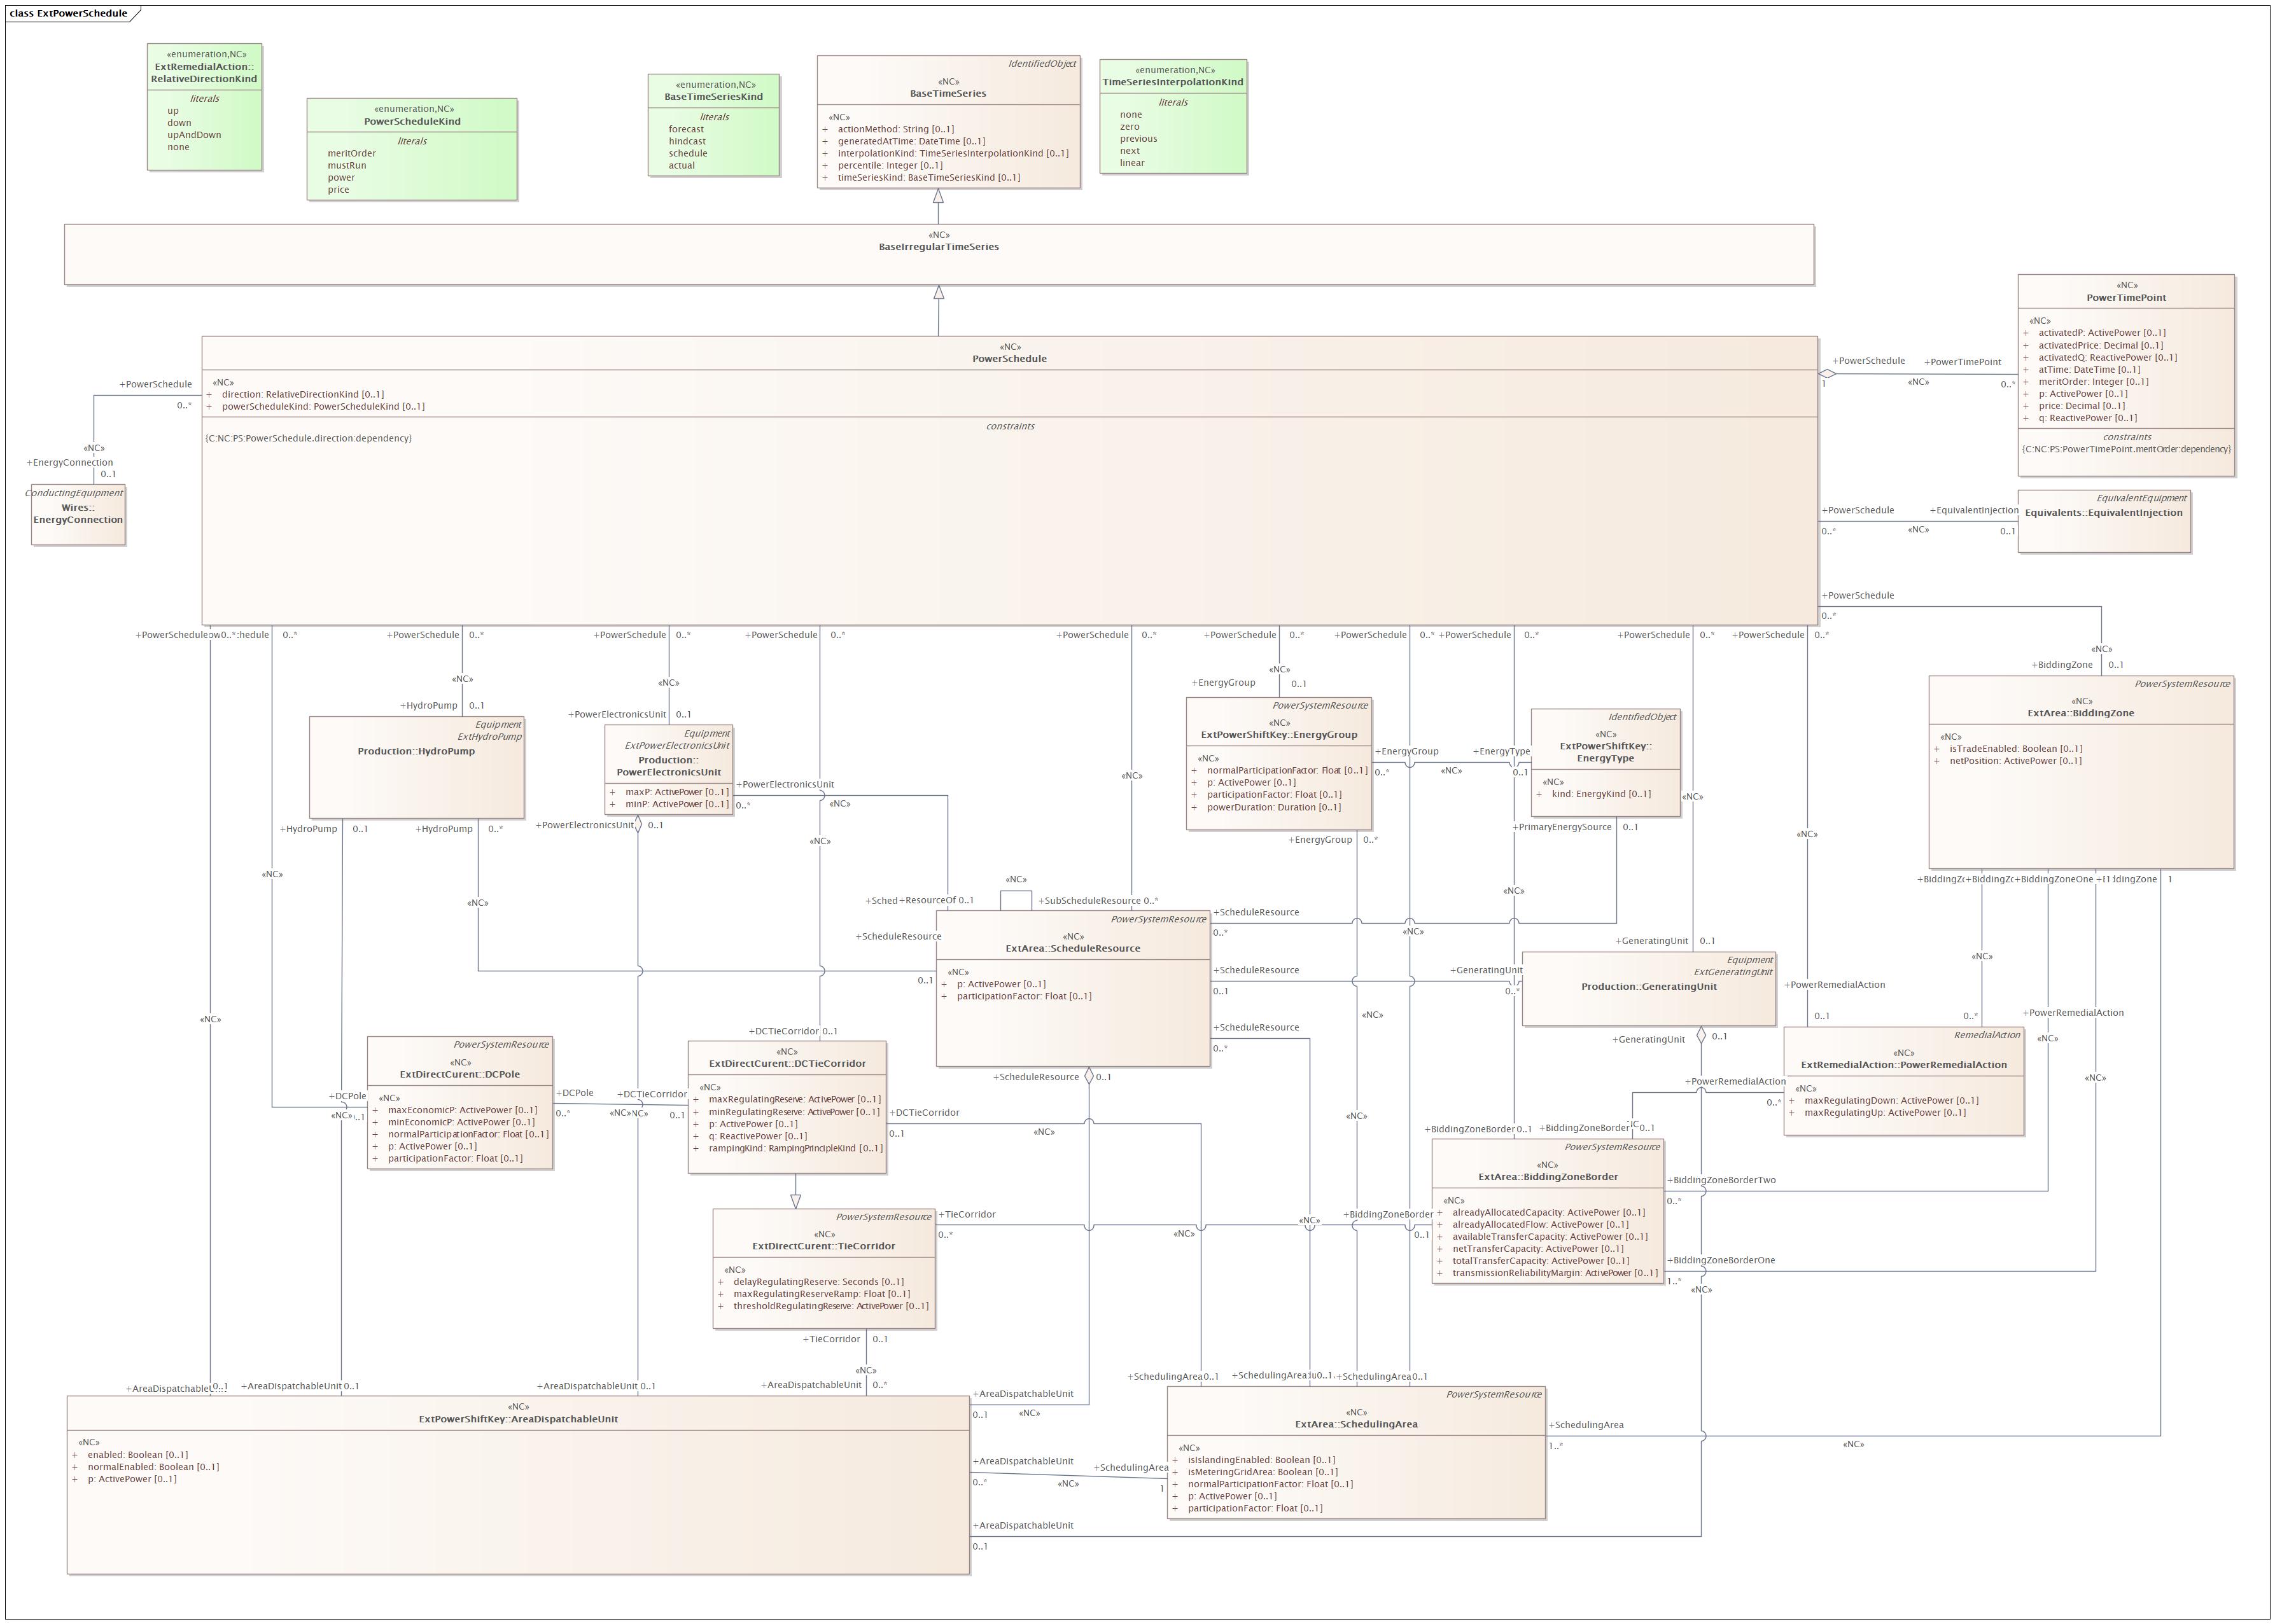The image size is (2275, 1624).
Task: Select the Production::GeneratingUnit class title
Action: [x=1649, y=987]
